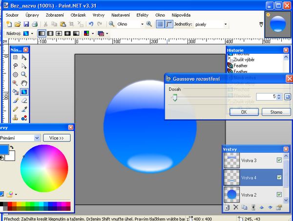Select the Pan hand tool
Screen dimensions: 293x221
[24, 83]
